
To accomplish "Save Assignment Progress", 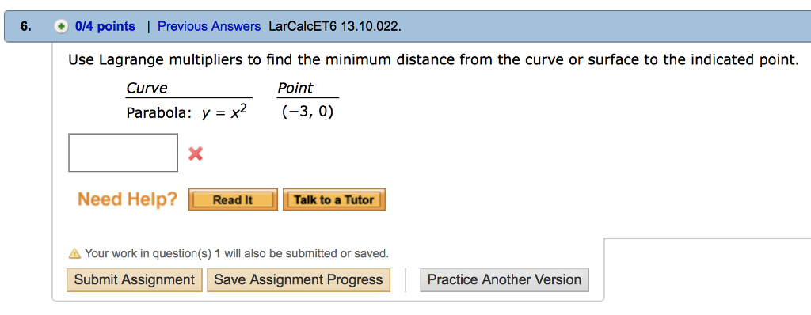I will pos(299,280).
